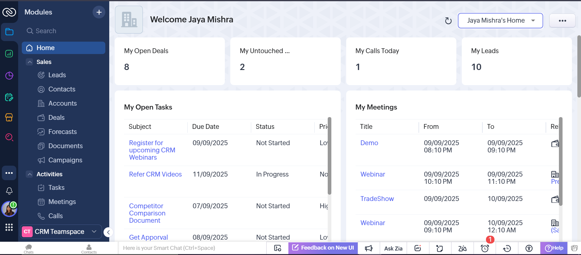Click the My Open Tasks scrollbar
The height and width of the screenshot is (255, 581).
330,156
